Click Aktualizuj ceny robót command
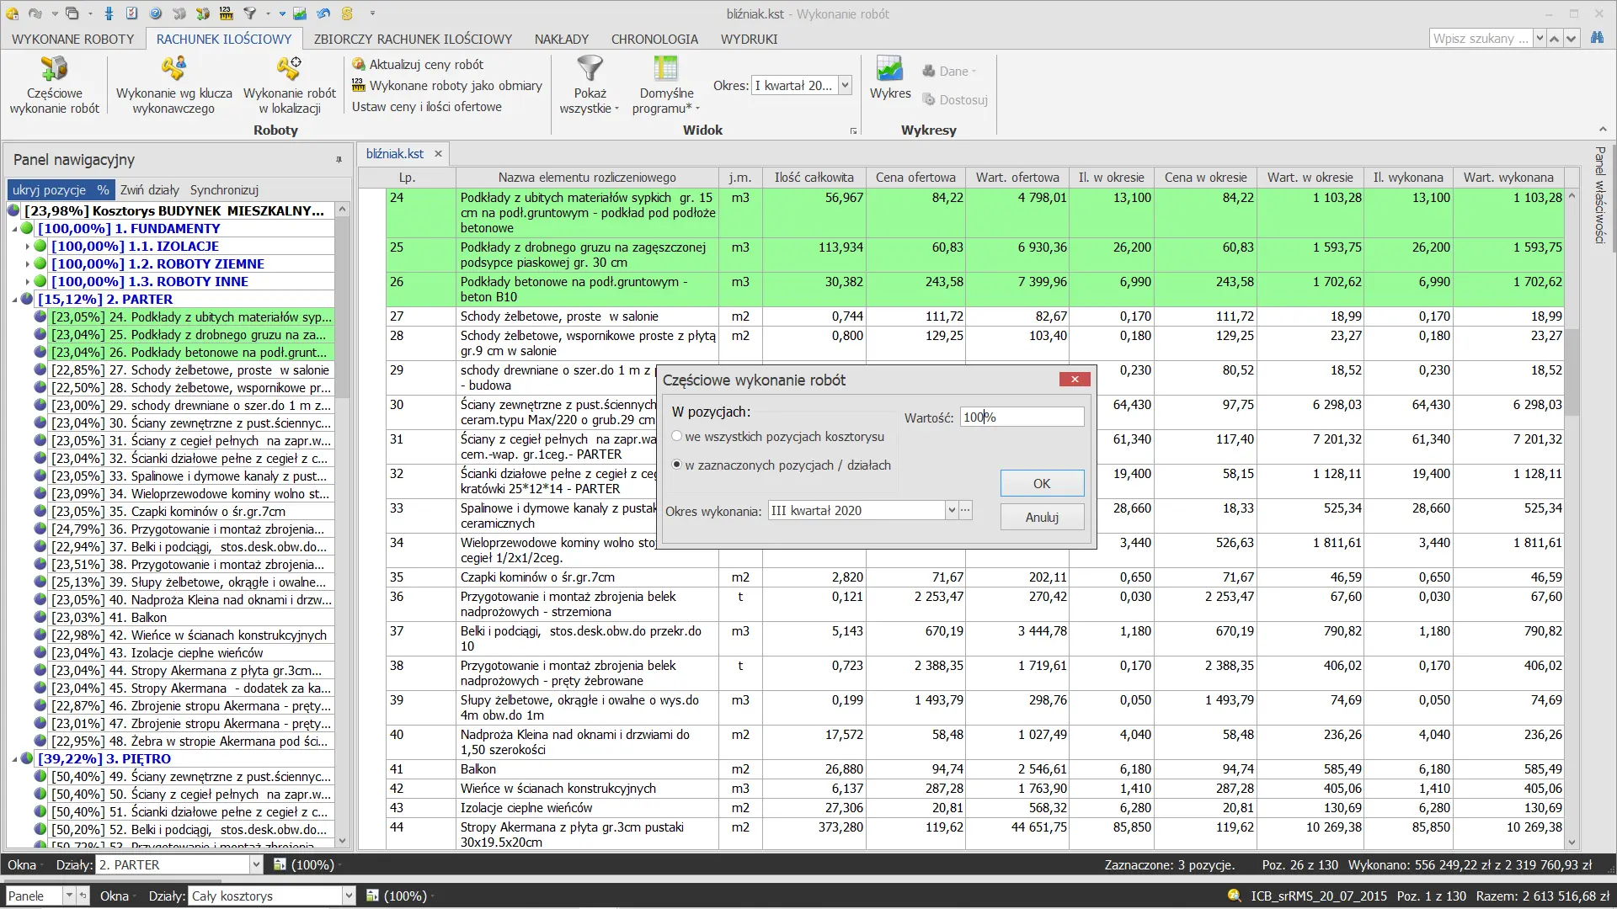 click(418, 64)
